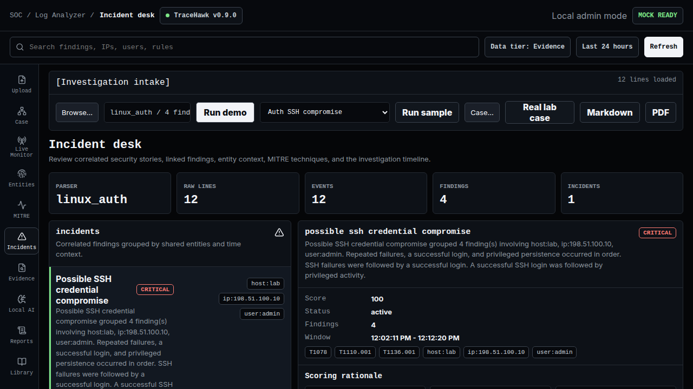Click the [Investigation intake] heading
This screenshot has width=693, height=389.
(x=113, y=82)
